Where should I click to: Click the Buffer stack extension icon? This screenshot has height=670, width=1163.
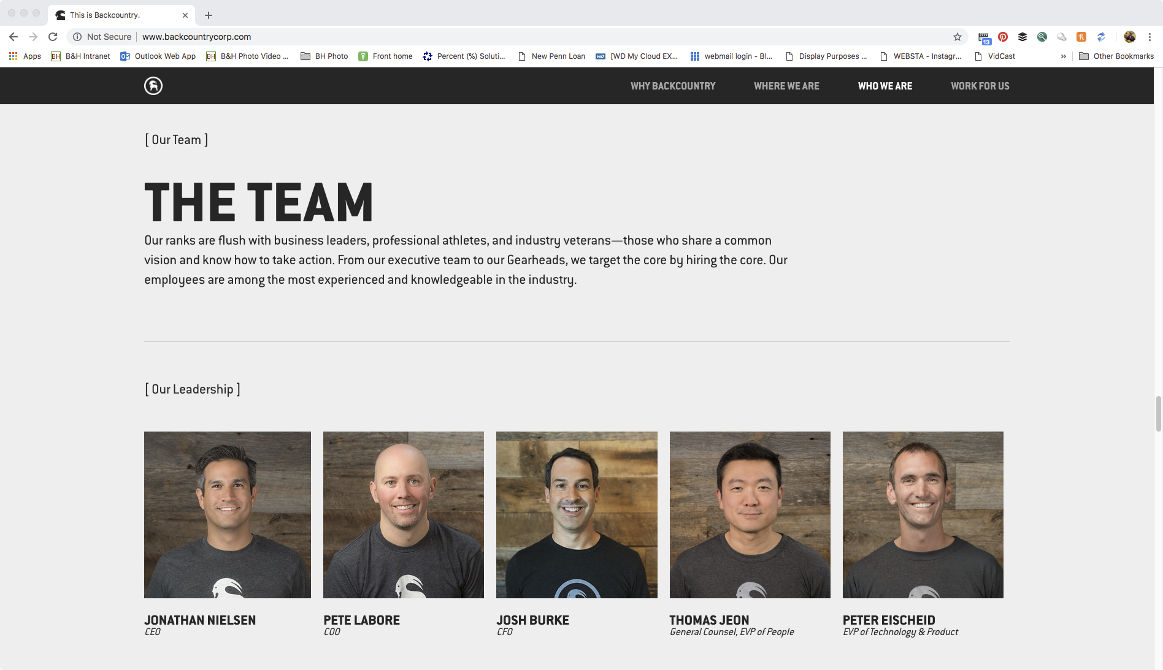[1023, 37]
